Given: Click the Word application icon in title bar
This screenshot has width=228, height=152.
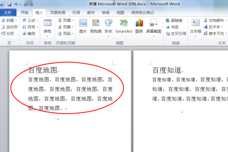Looking at the screenshot, I should [2, 5].
